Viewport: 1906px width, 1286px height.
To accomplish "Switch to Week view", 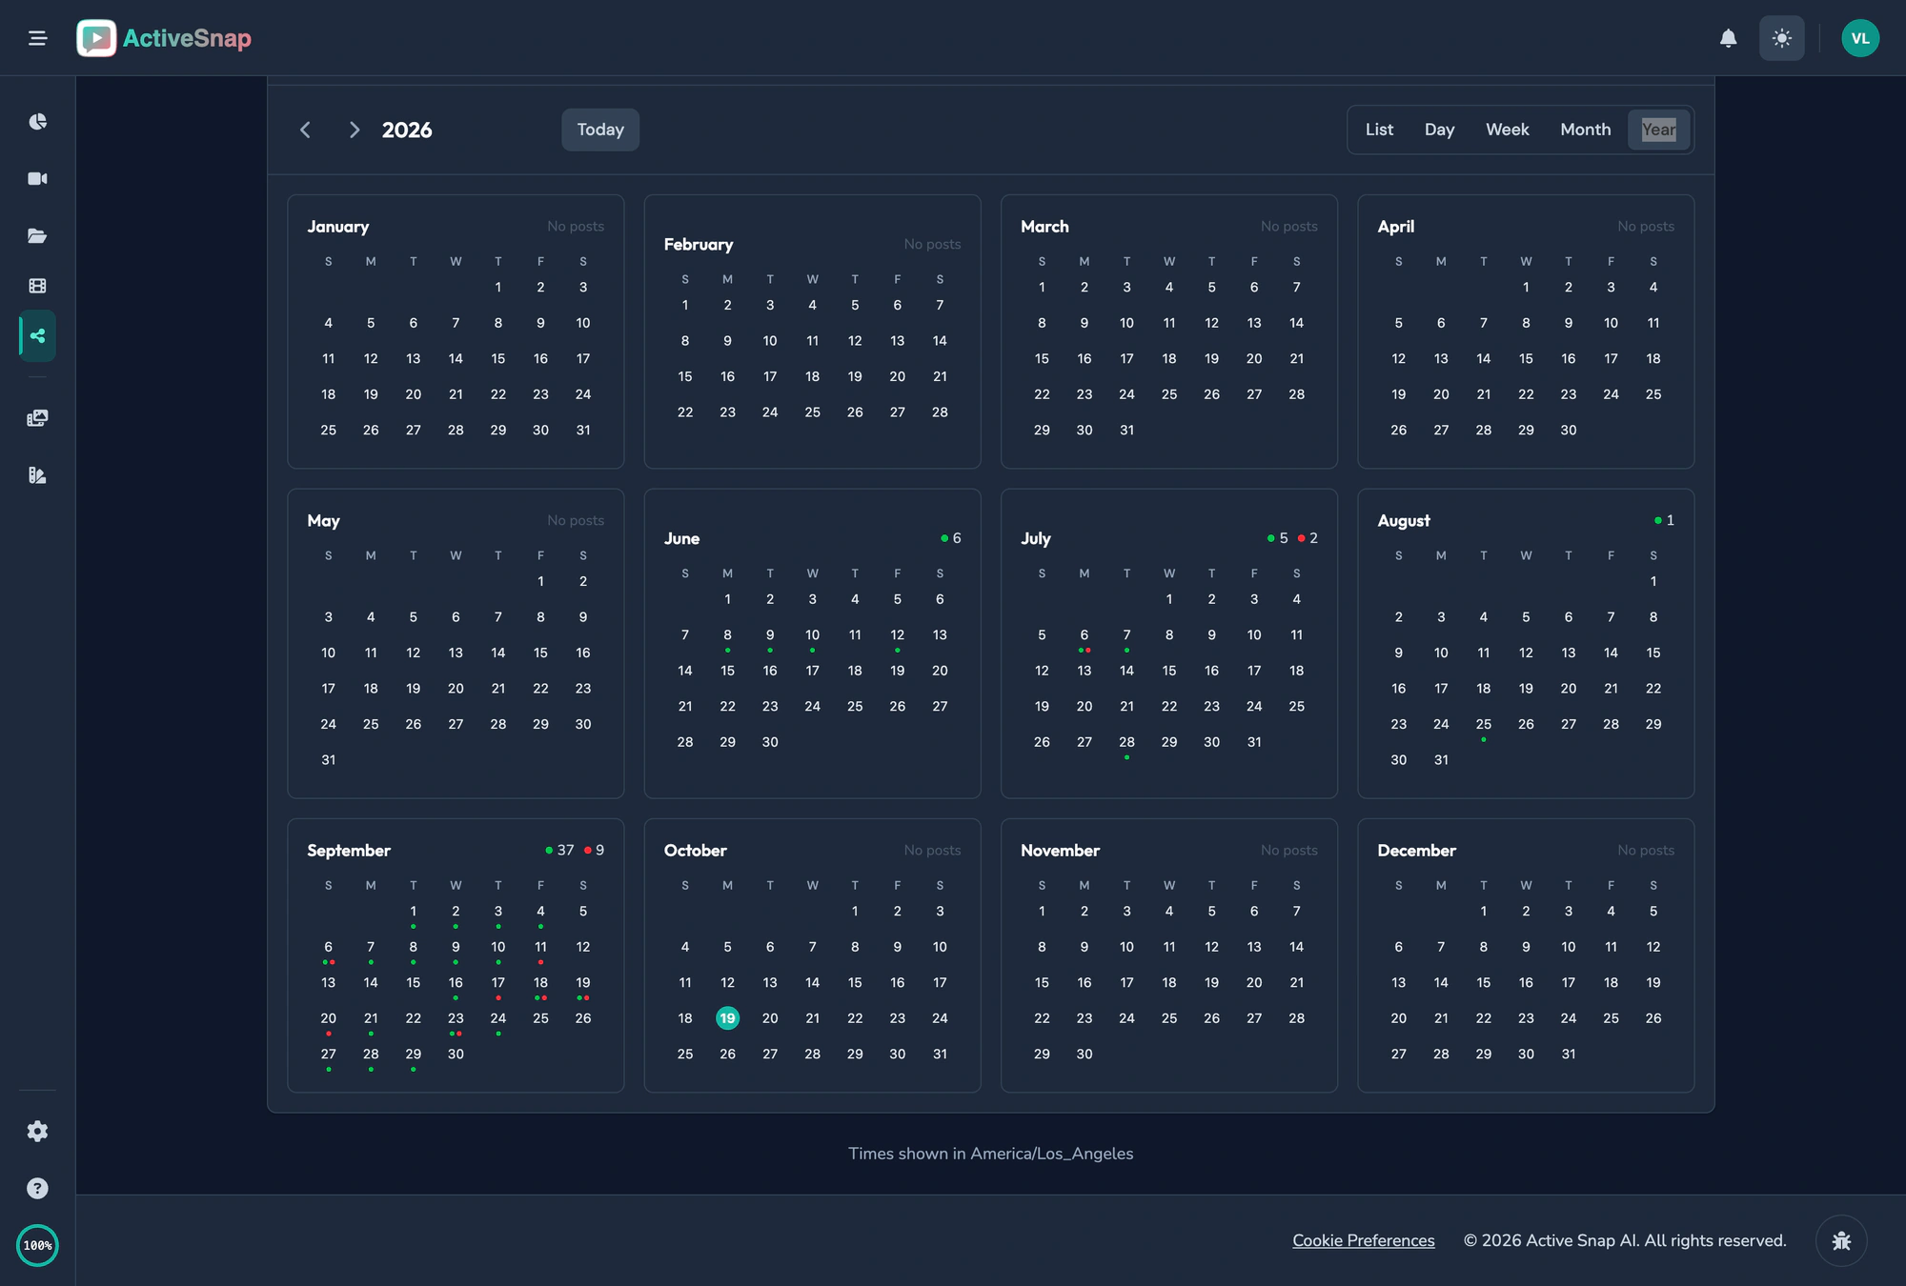I will pos(1507,130).
